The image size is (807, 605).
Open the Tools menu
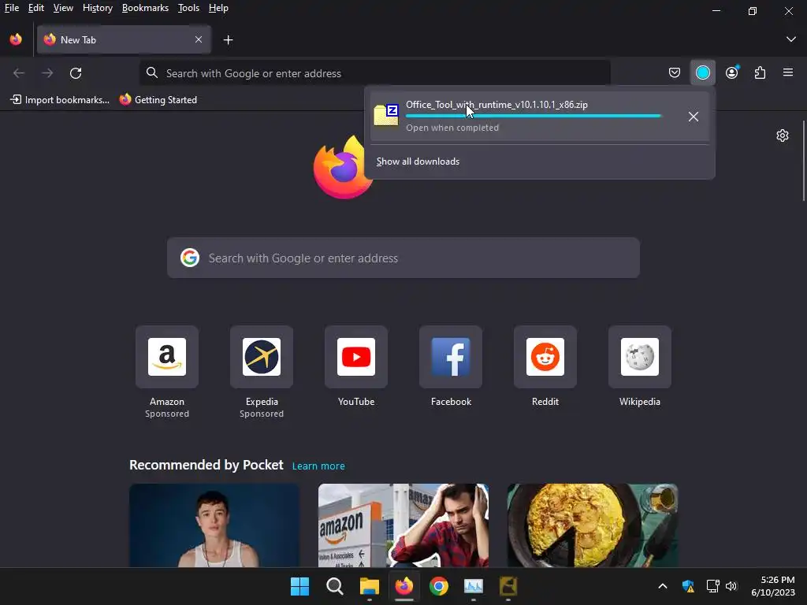click(x=188, y=8)
